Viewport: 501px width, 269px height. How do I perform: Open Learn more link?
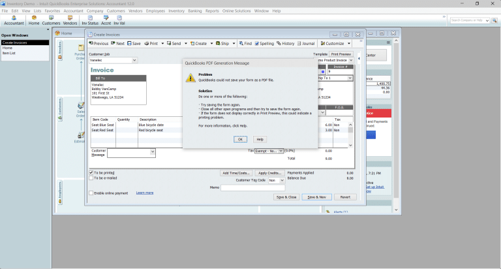145,193
